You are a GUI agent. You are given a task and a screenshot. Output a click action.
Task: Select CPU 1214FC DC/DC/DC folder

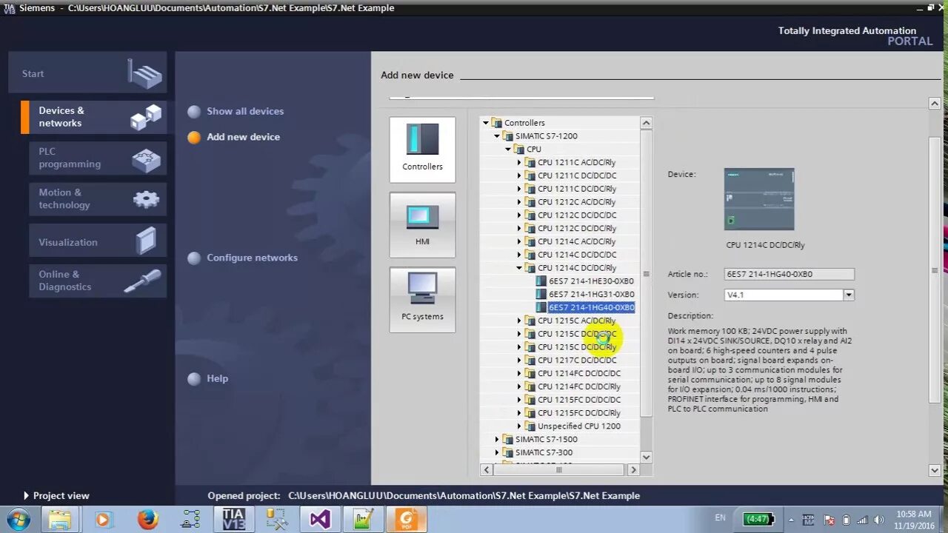pos(579,373)
